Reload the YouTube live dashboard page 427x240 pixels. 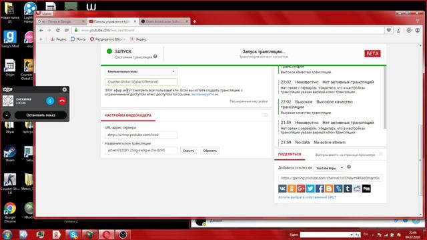[x=58, y=30]
